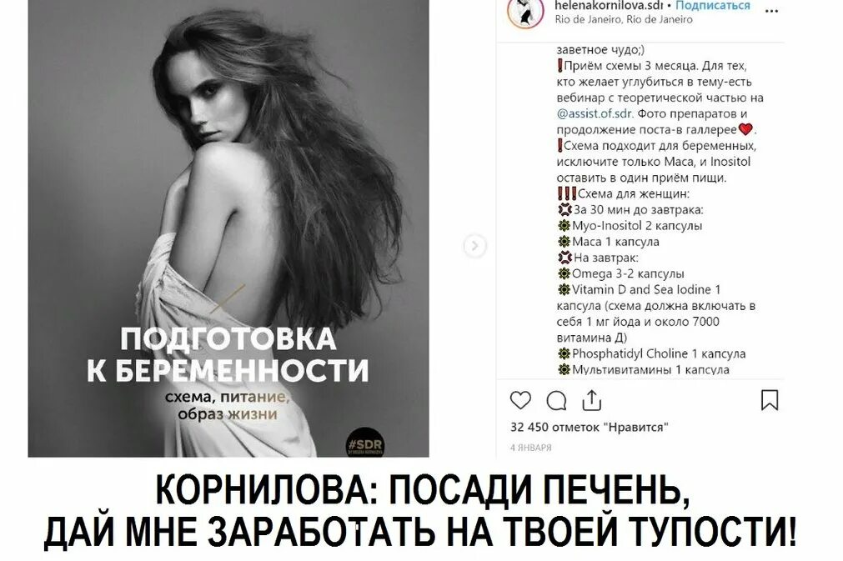Follow the account via Подписаться
The image size is (843, 561).
[712, 5]
